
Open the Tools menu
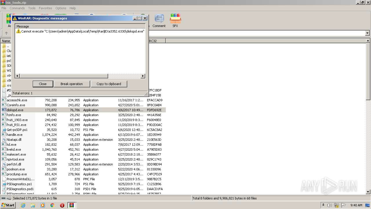point(32,8)
